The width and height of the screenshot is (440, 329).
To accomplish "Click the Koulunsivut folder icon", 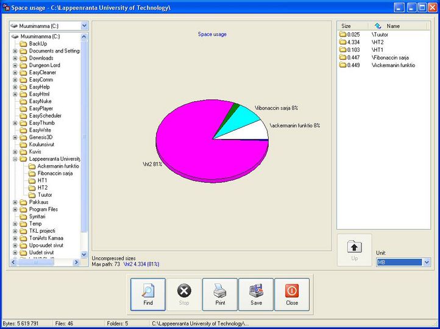I will pyautogui.click(x=23, y=145).
